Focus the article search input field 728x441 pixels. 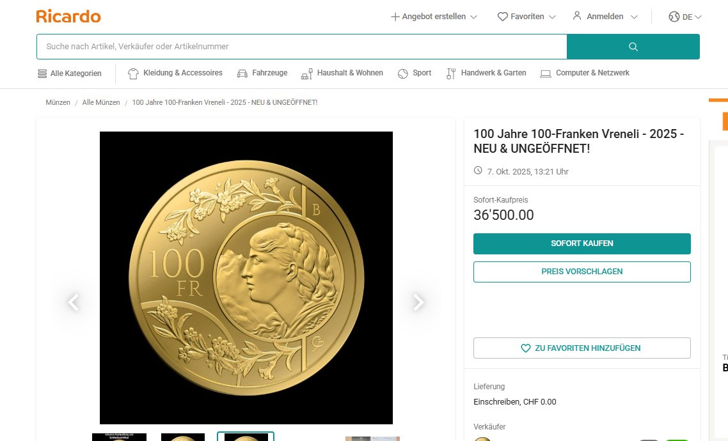301,47
